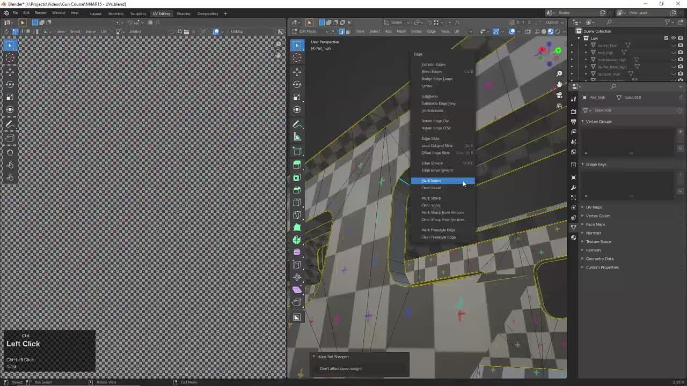Enable solid viewport shading mode
Screen dimensions: 687x386
pyautogui.click(x=543, y=31)
